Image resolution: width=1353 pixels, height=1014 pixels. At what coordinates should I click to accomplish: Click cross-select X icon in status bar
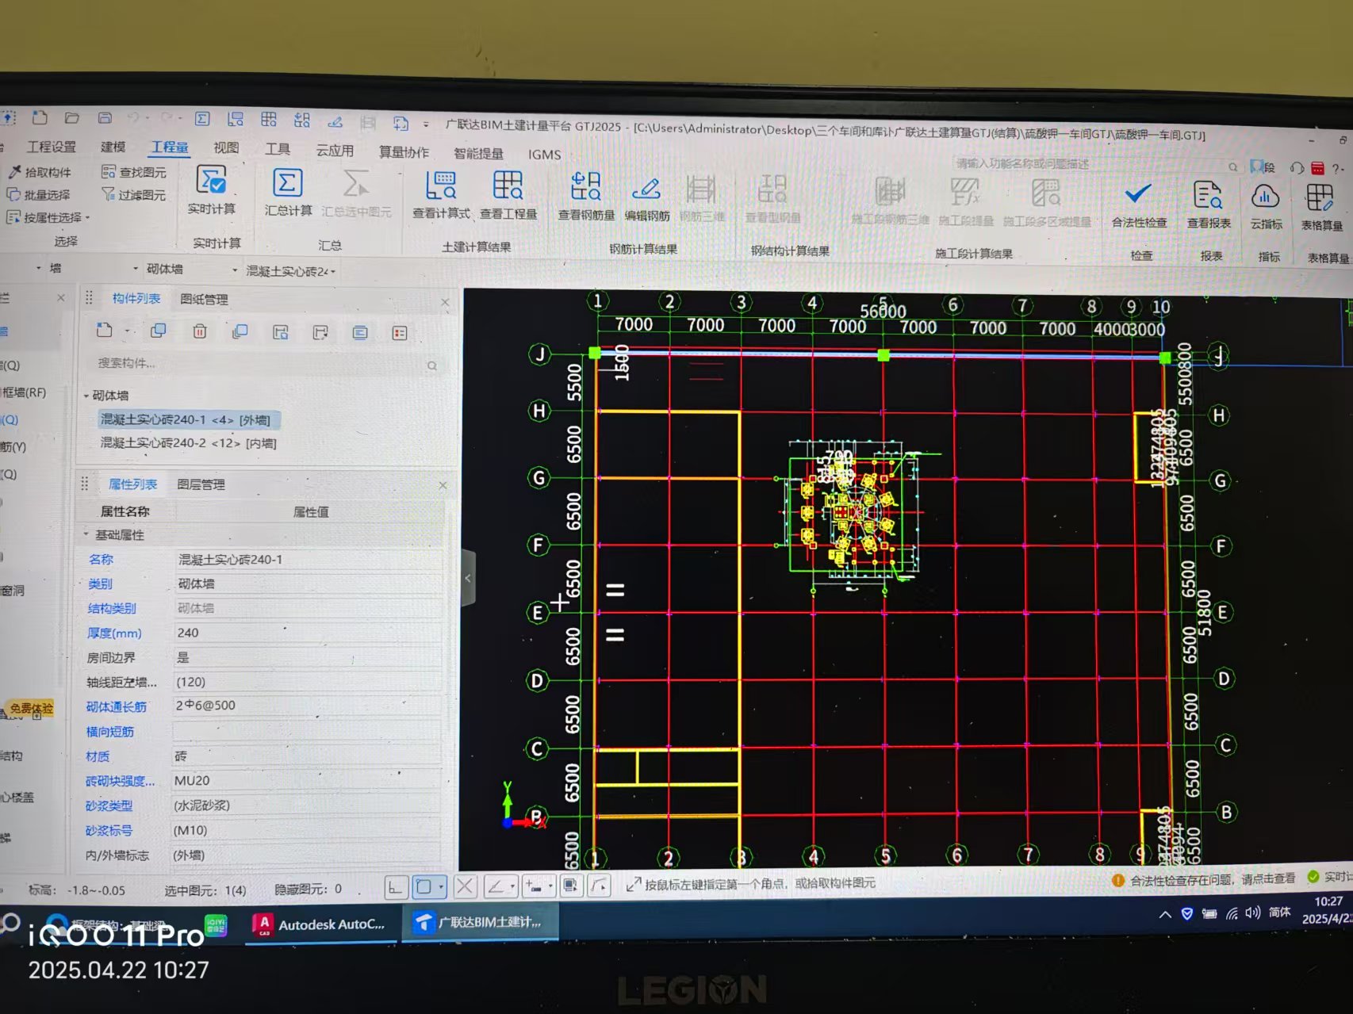[x=466, y=886]
